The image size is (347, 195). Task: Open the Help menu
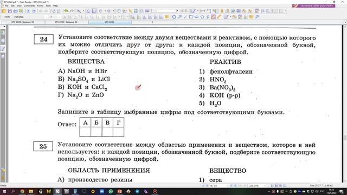tap(55, 5)
